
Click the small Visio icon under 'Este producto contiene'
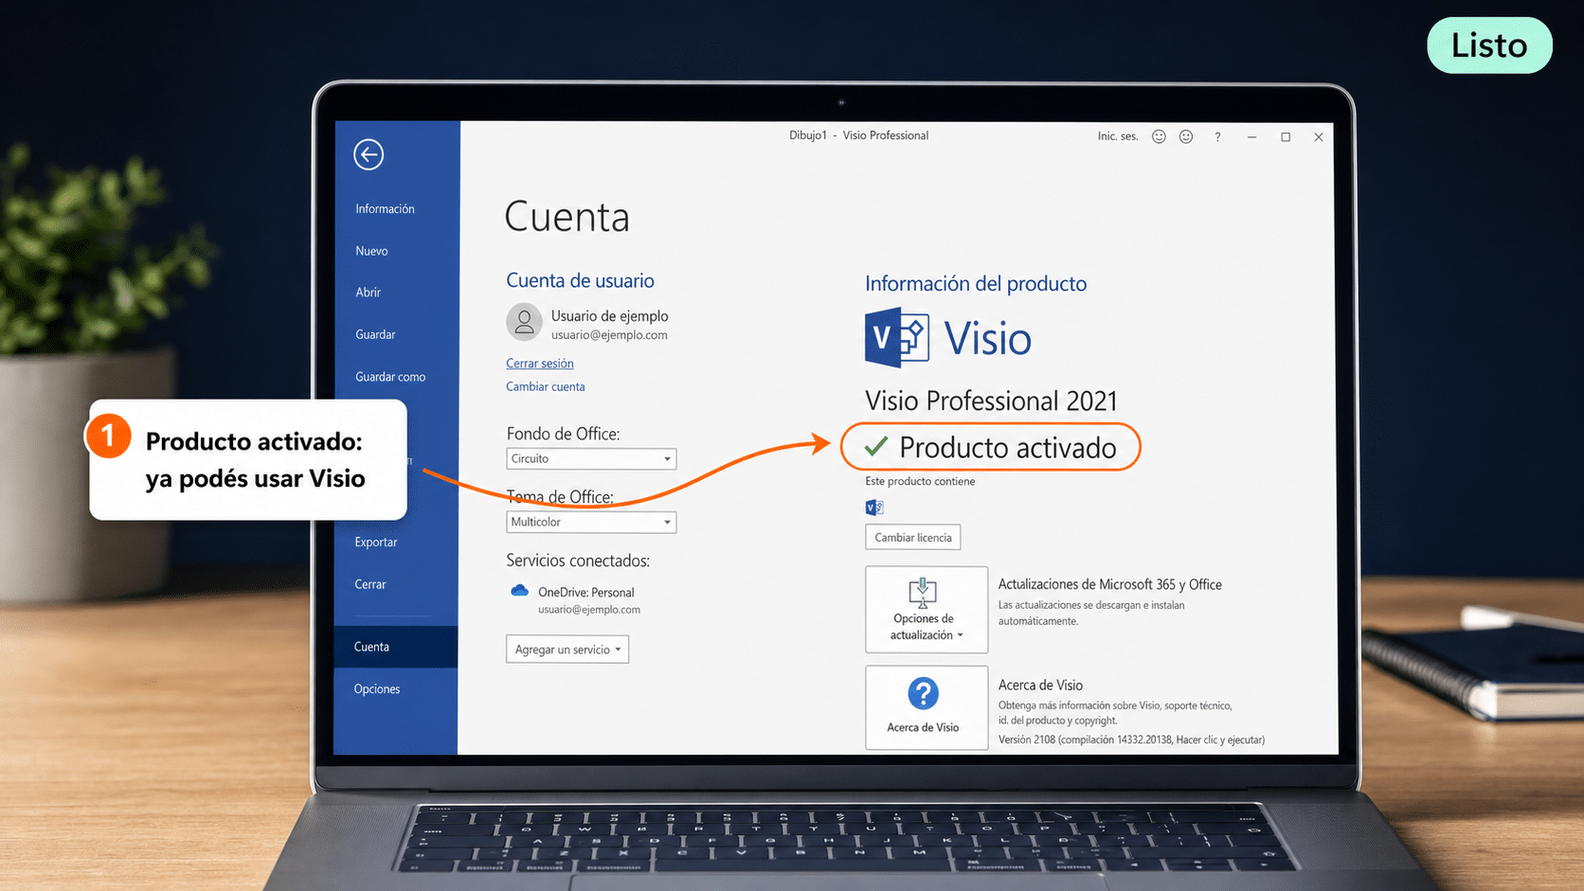(x=874, y=508)
